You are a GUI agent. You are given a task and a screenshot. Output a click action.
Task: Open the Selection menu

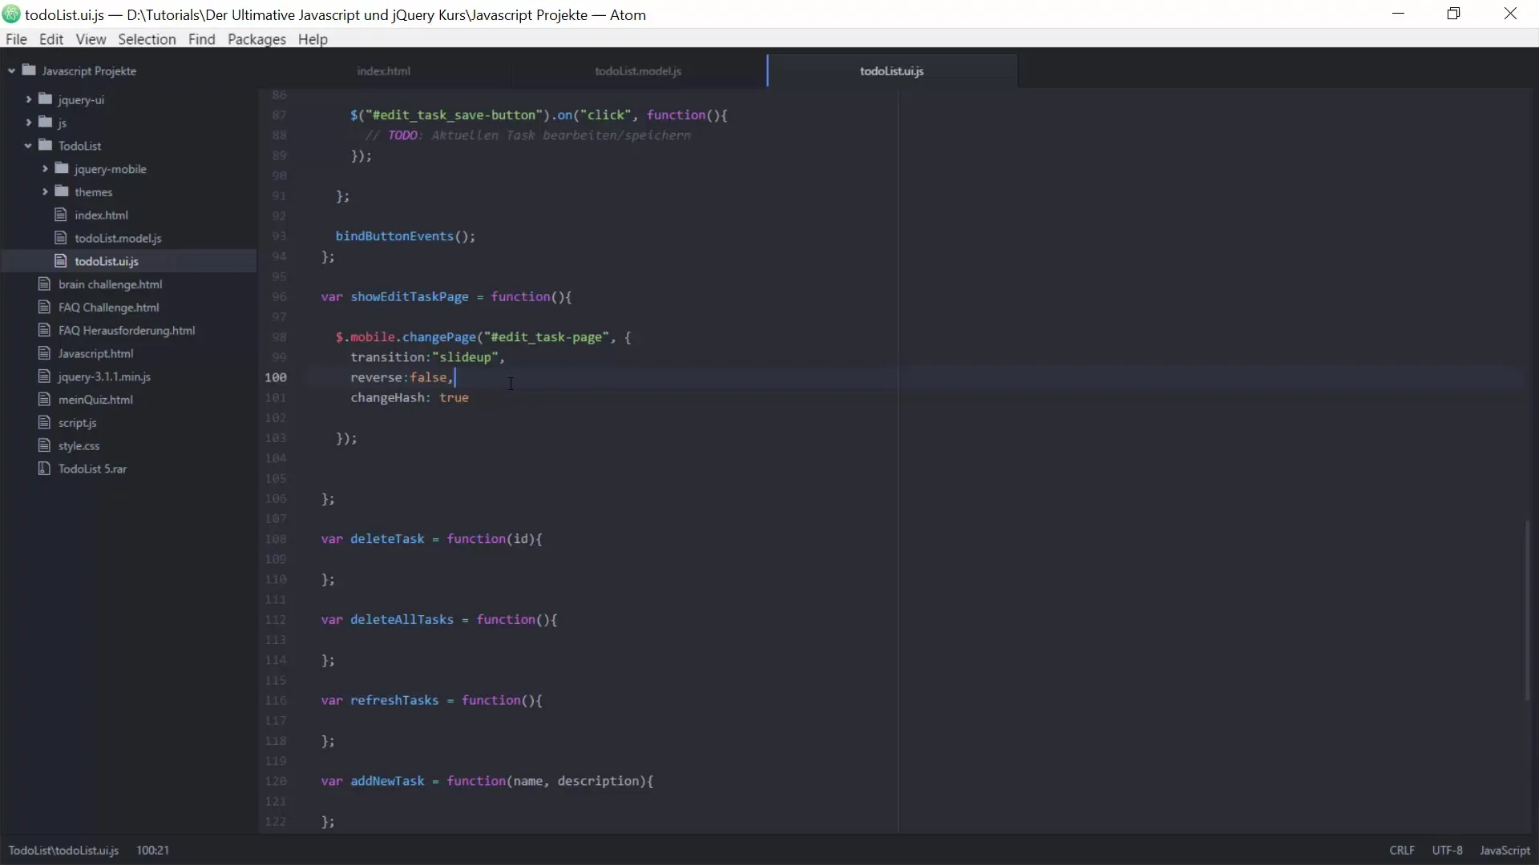coord(147,39)
